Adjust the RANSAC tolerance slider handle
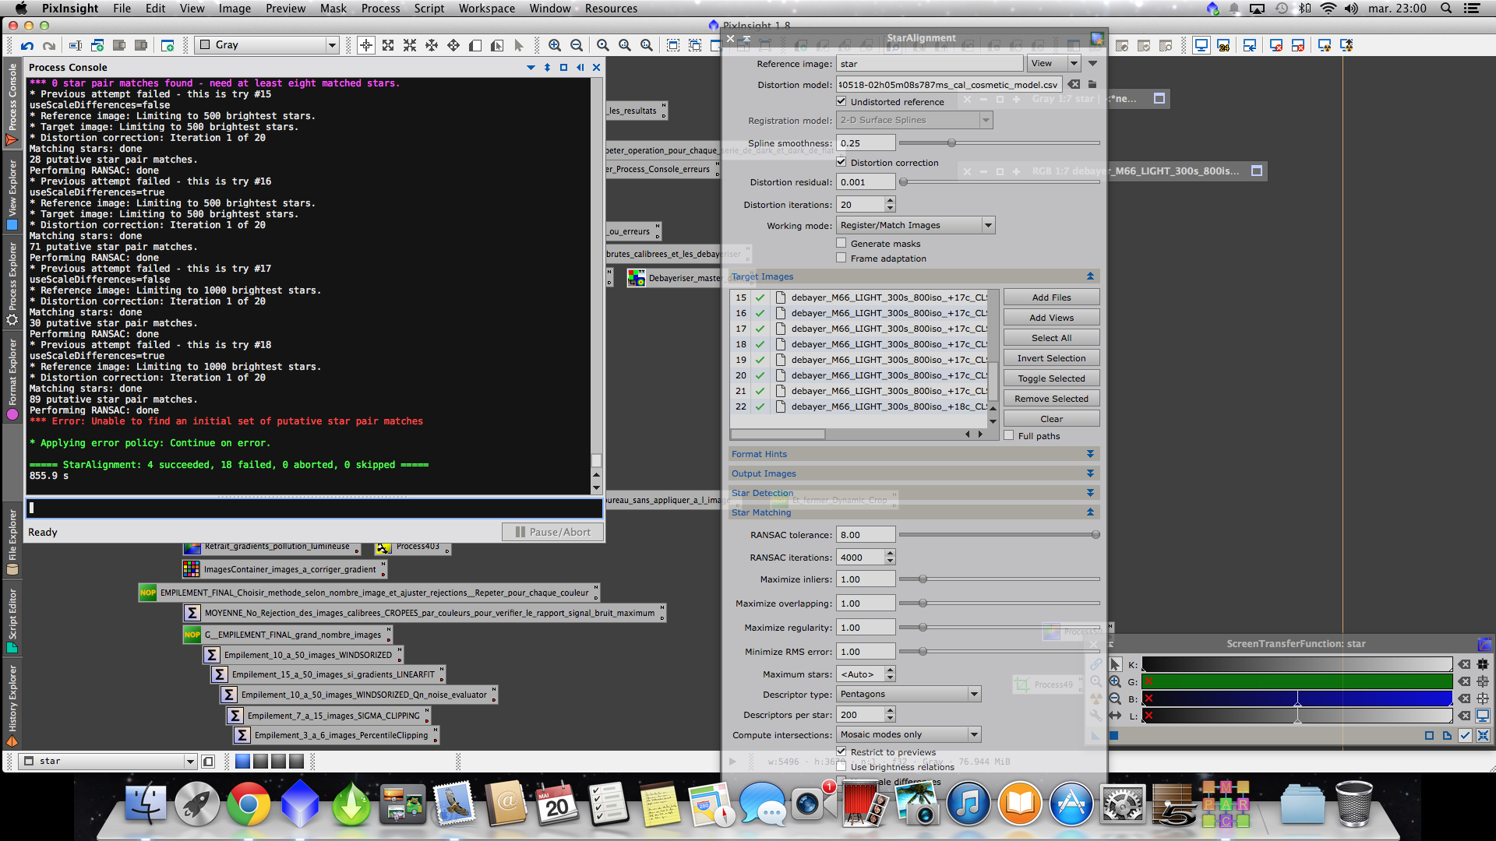This screenshot has width=1496, height=841. click(x=1096, y=535)
